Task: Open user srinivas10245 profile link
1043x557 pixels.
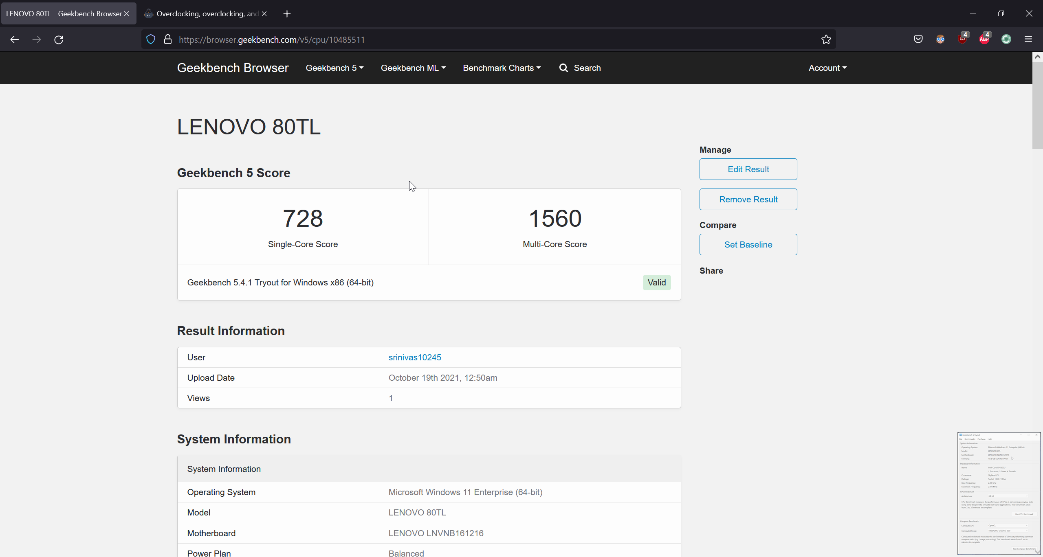Action: [x=415, y=357]
